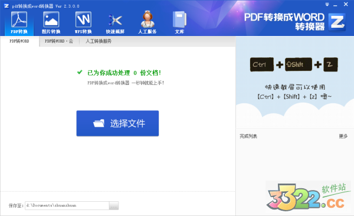The height and width of the screenshot is (216, 354).
Task: Open the 人工转换服务 tab
Action: pyautogui.click(x=99, y=41)
